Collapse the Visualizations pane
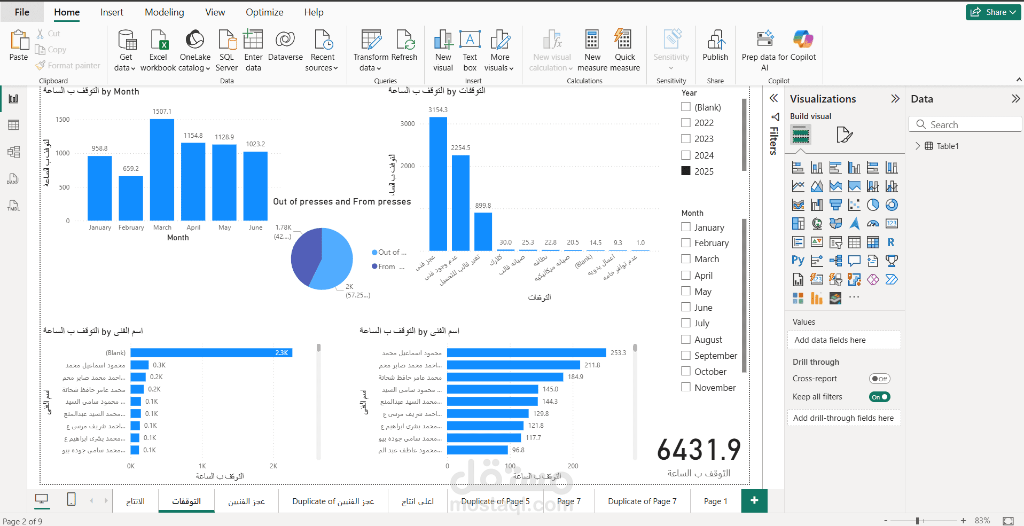1024x526 pixels. click(x=895, y=99)
